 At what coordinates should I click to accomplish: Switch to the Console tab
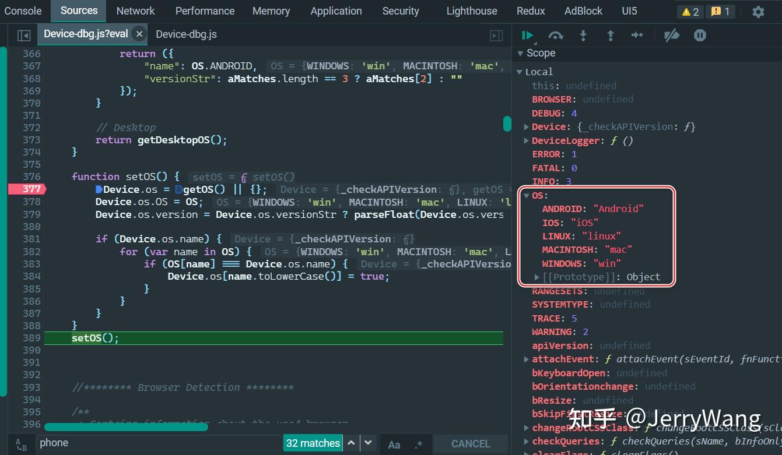tap(23, 11)
